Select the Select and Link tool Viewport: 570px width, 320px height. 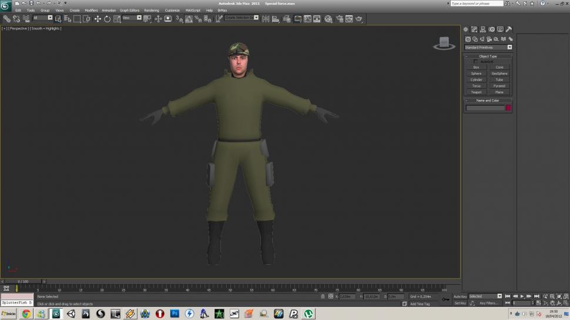tap(7, 19)
